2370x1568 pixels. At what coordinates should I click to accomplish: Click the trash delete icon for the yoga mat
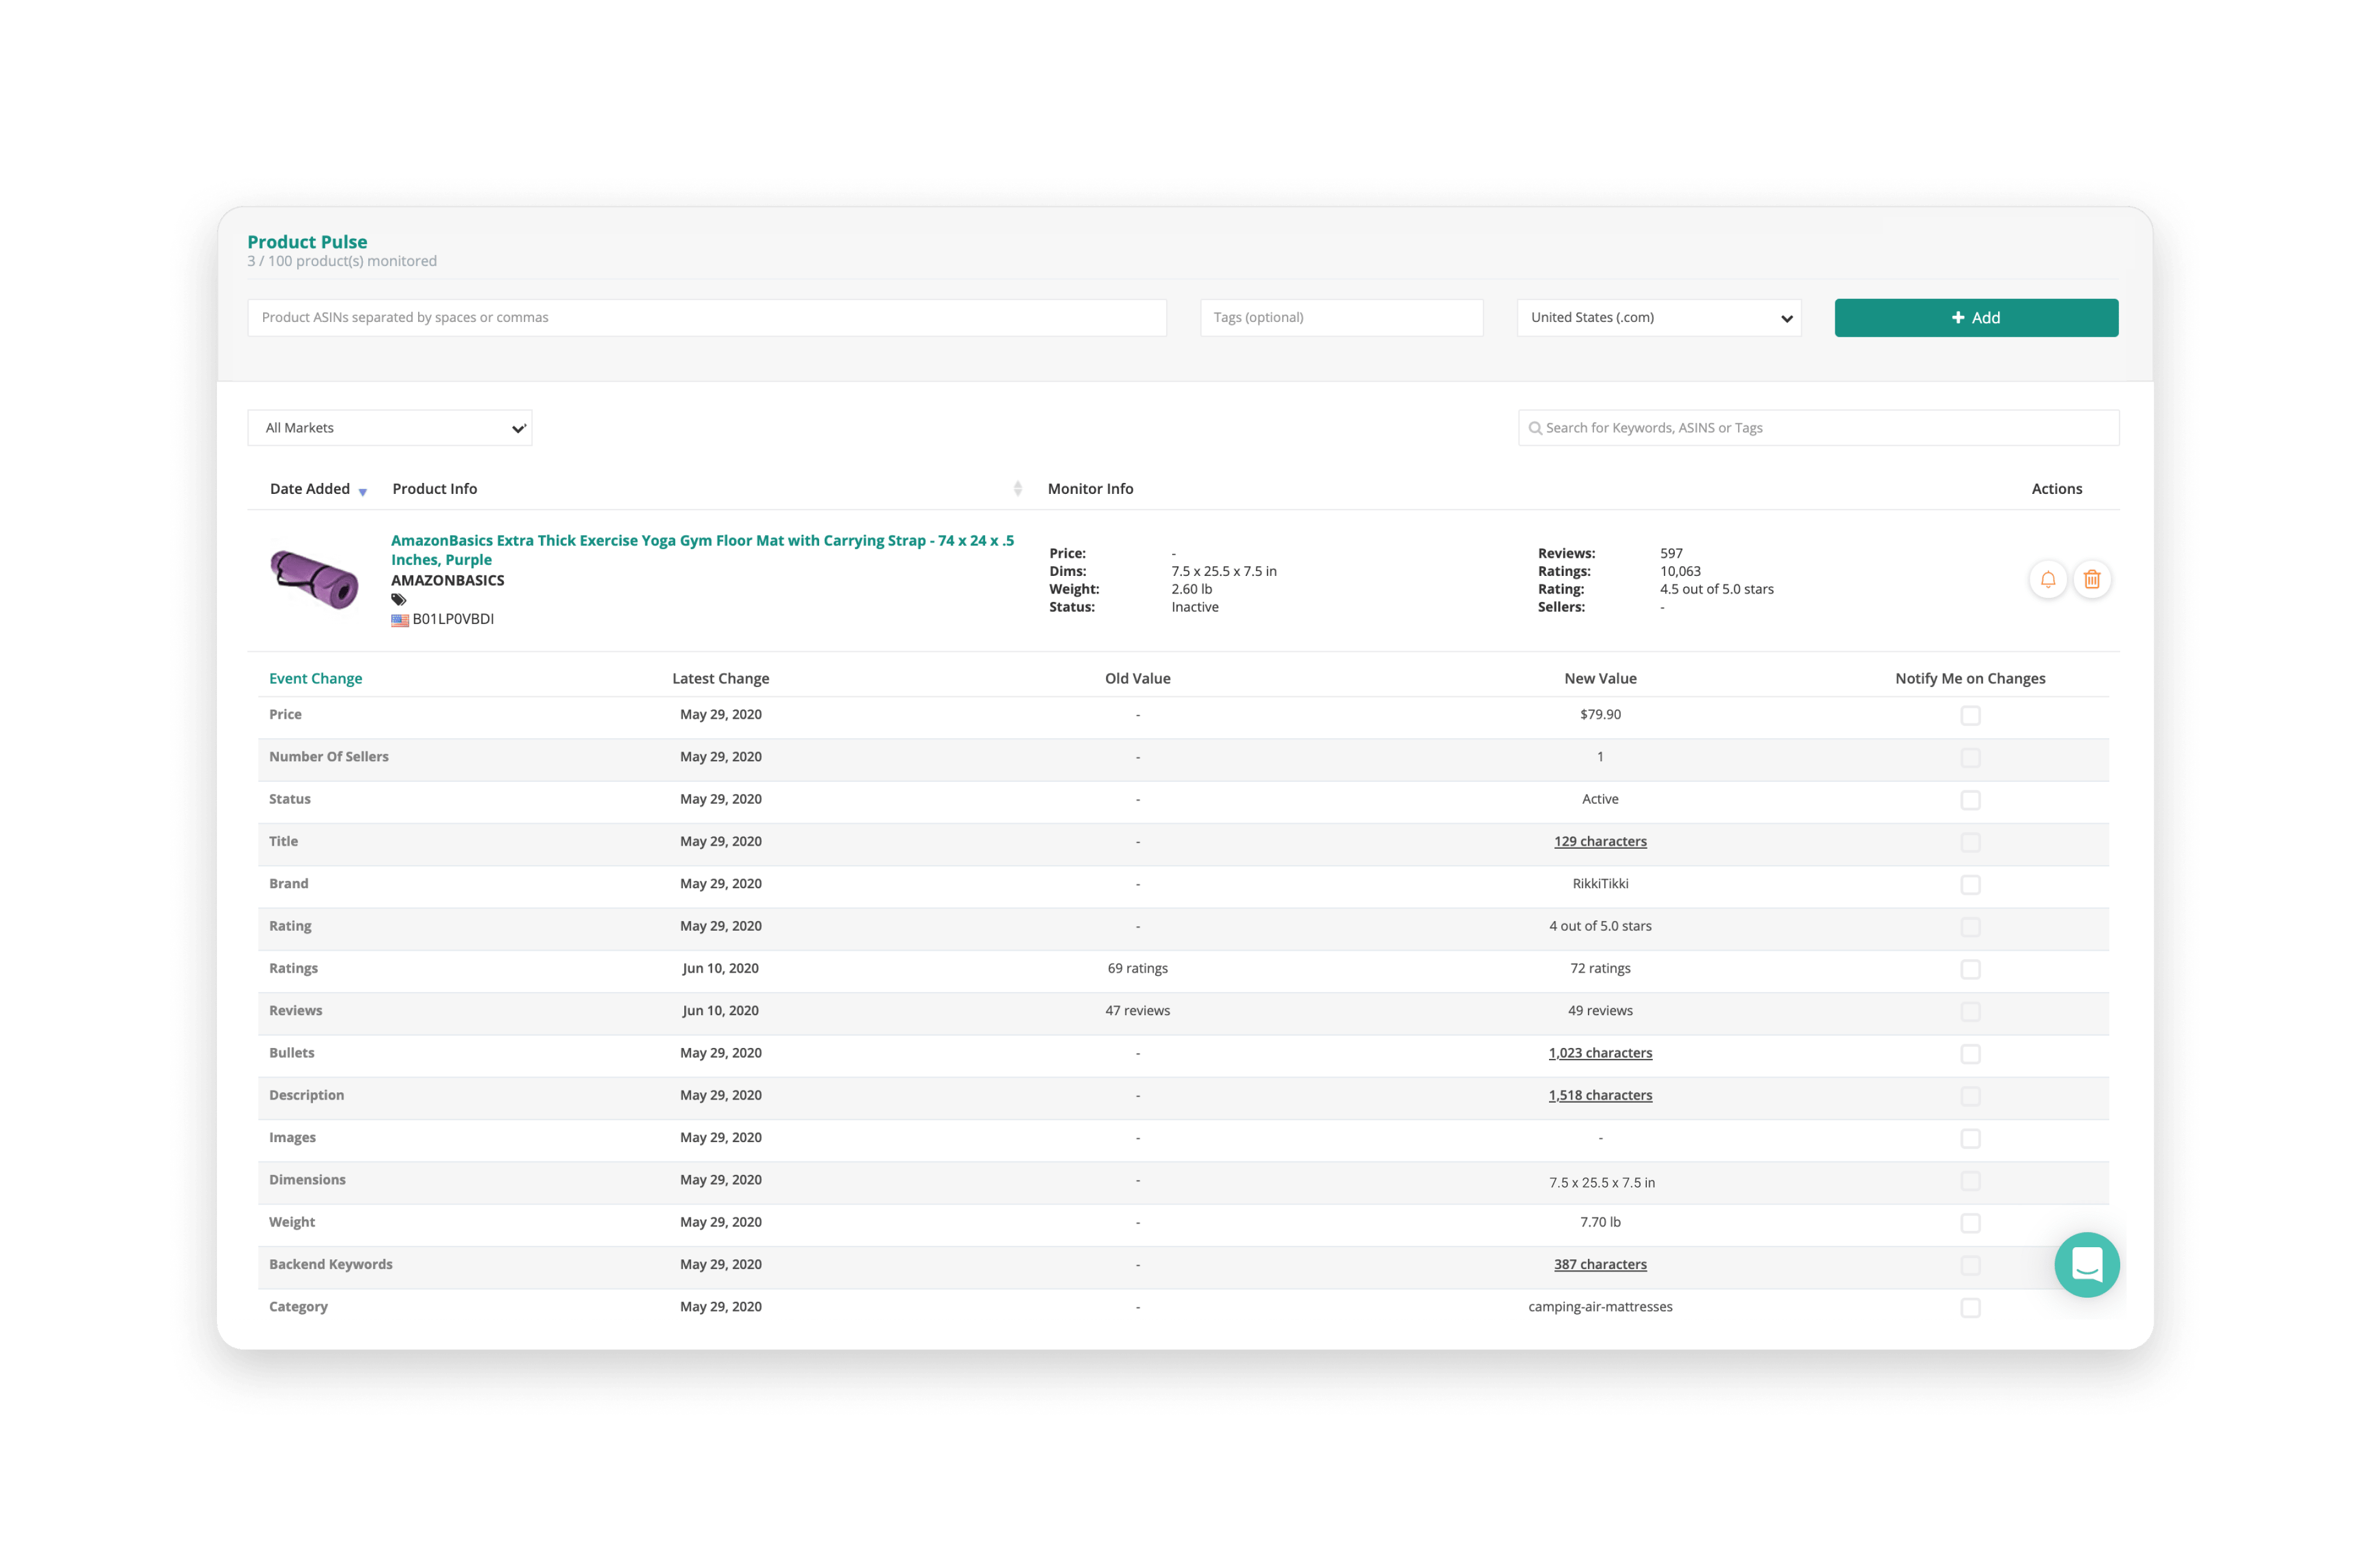(2091, 579)
